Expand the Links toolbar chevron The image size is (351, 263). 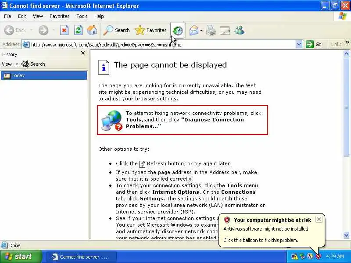pos(347,42)
